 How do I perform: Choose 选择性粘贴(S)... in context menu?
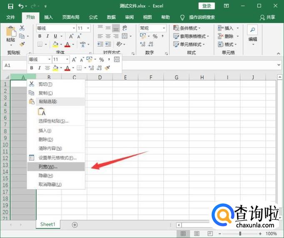click(x=56, y=121)
